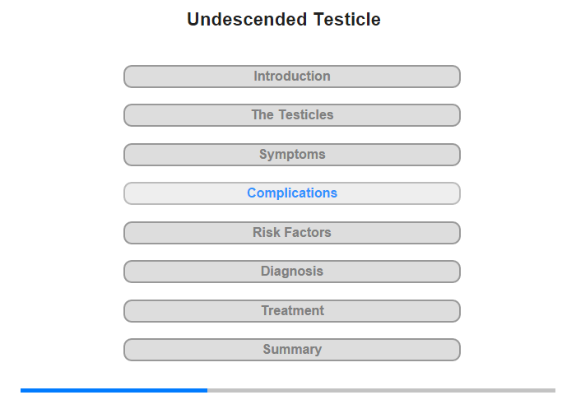The width and height of the screenshot is (576, 395).
Task: Go to the Summary section
Action: click(x=292, y=350)
